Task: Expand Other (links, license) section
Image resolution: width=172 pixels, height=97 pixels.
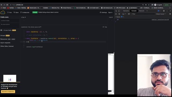Action: pos(7,46)
